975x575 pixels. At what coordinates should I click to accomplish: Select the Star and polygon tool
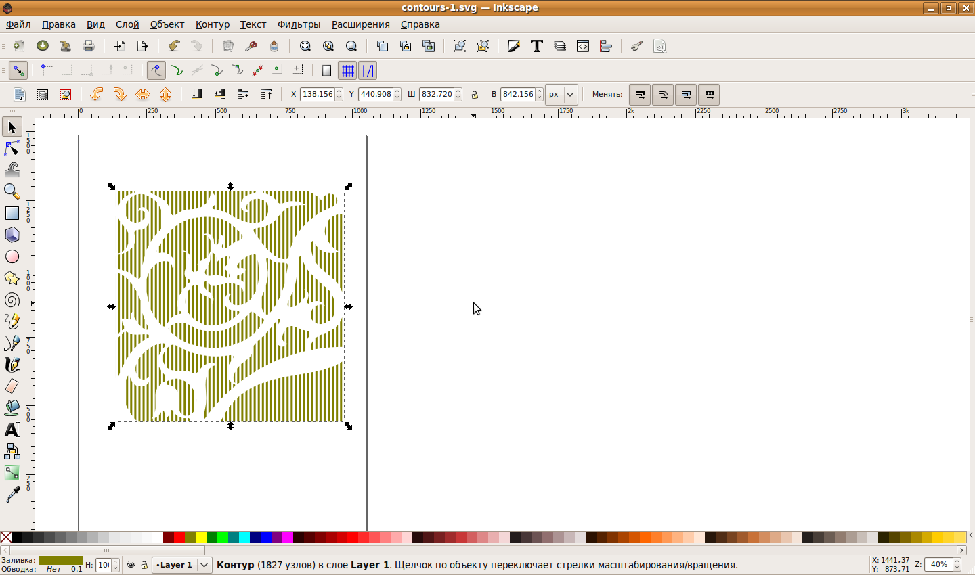pos(12,278)
